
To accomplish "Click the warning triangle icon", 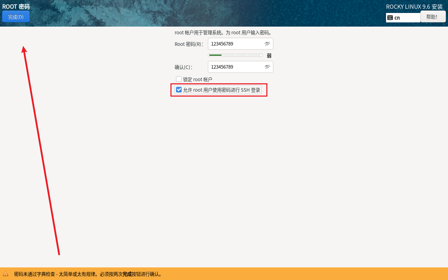I will [x=6, y=274].
